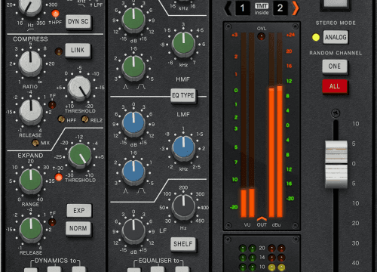Toggle the compressor LINK button
Image resolution: width=377 pixels, height=272 pixels.
[x=78, y=50]
